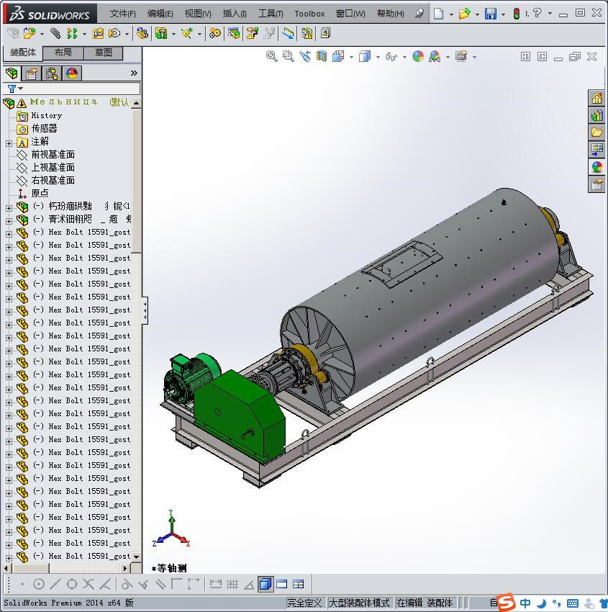The image size is (608, 612).
Task: Select the ConfigurationManager tab icon
Action: coord(52,73)
